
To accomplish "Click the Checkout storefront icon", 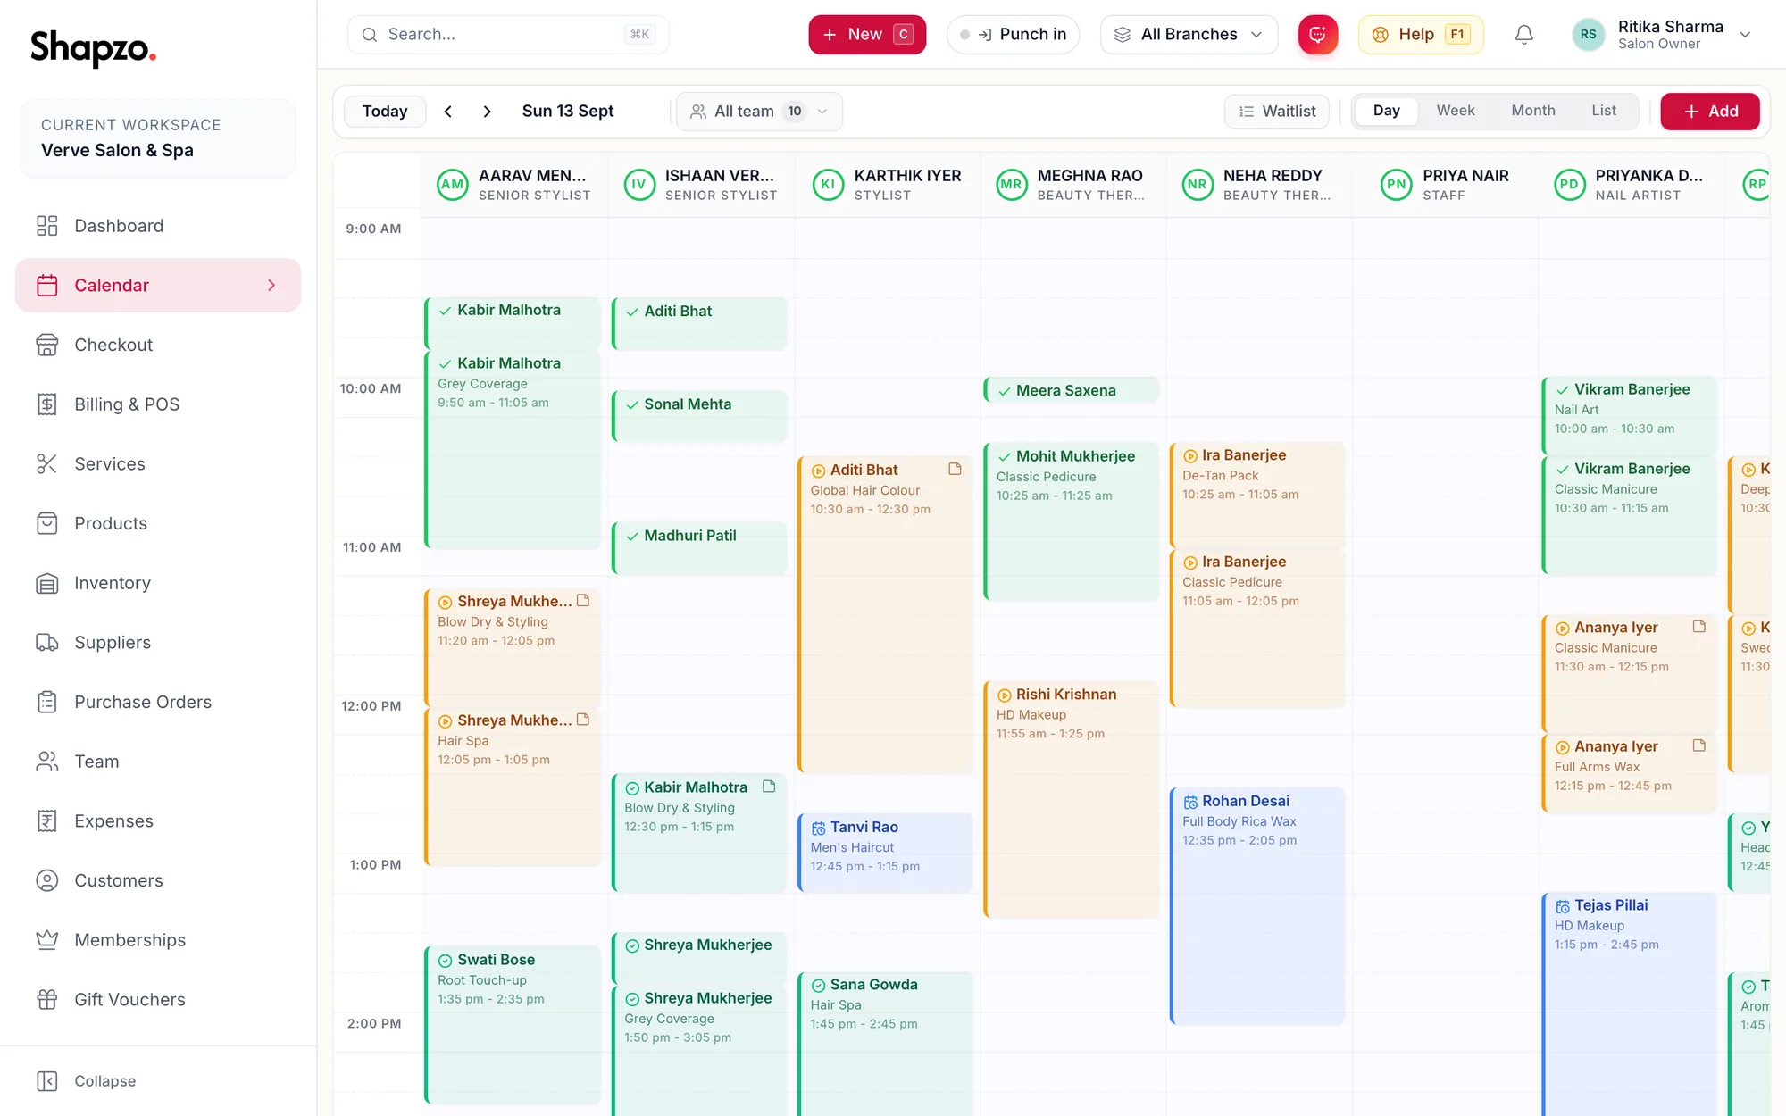I will pos(46,345).
